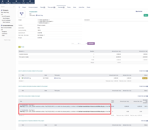Click the plus icon of Add salary

pyautogui.click(x=147, y=121)
